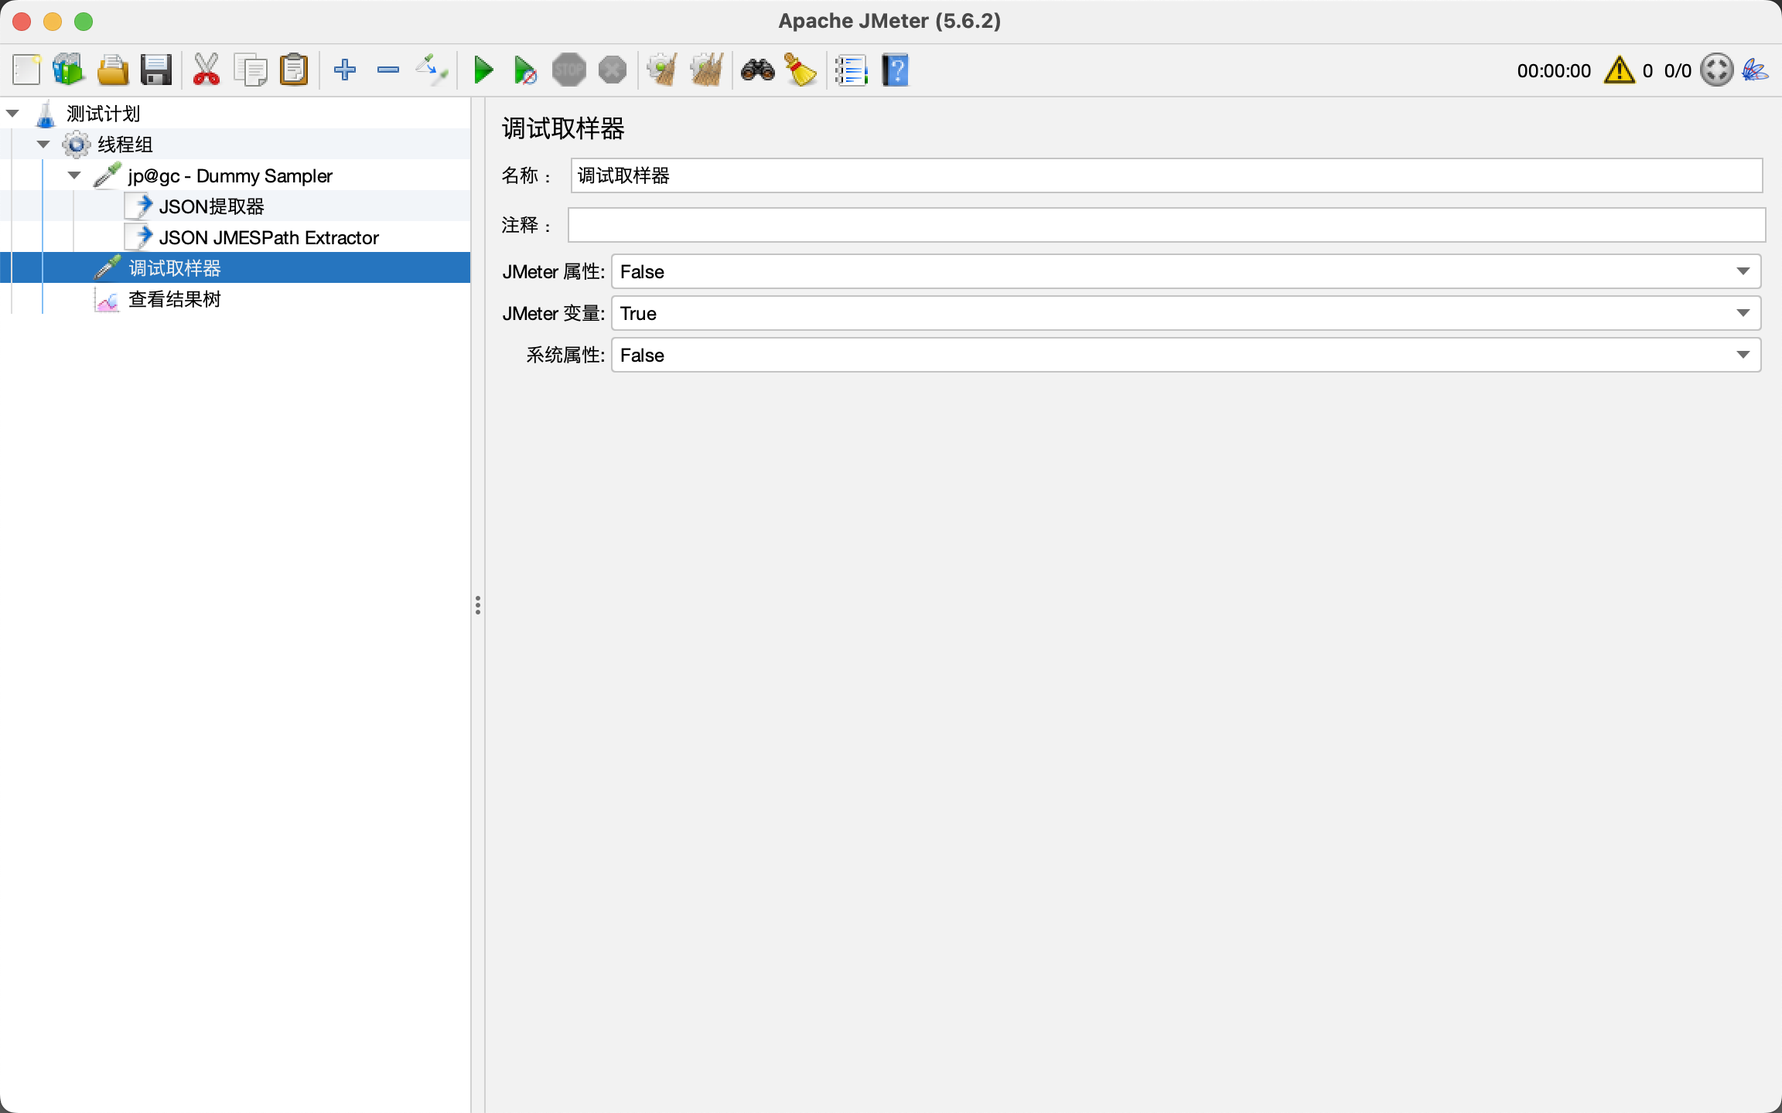Click the 调试取样器 panel heading
This screenshot has width=1782, height=1113.
point(563,128)
